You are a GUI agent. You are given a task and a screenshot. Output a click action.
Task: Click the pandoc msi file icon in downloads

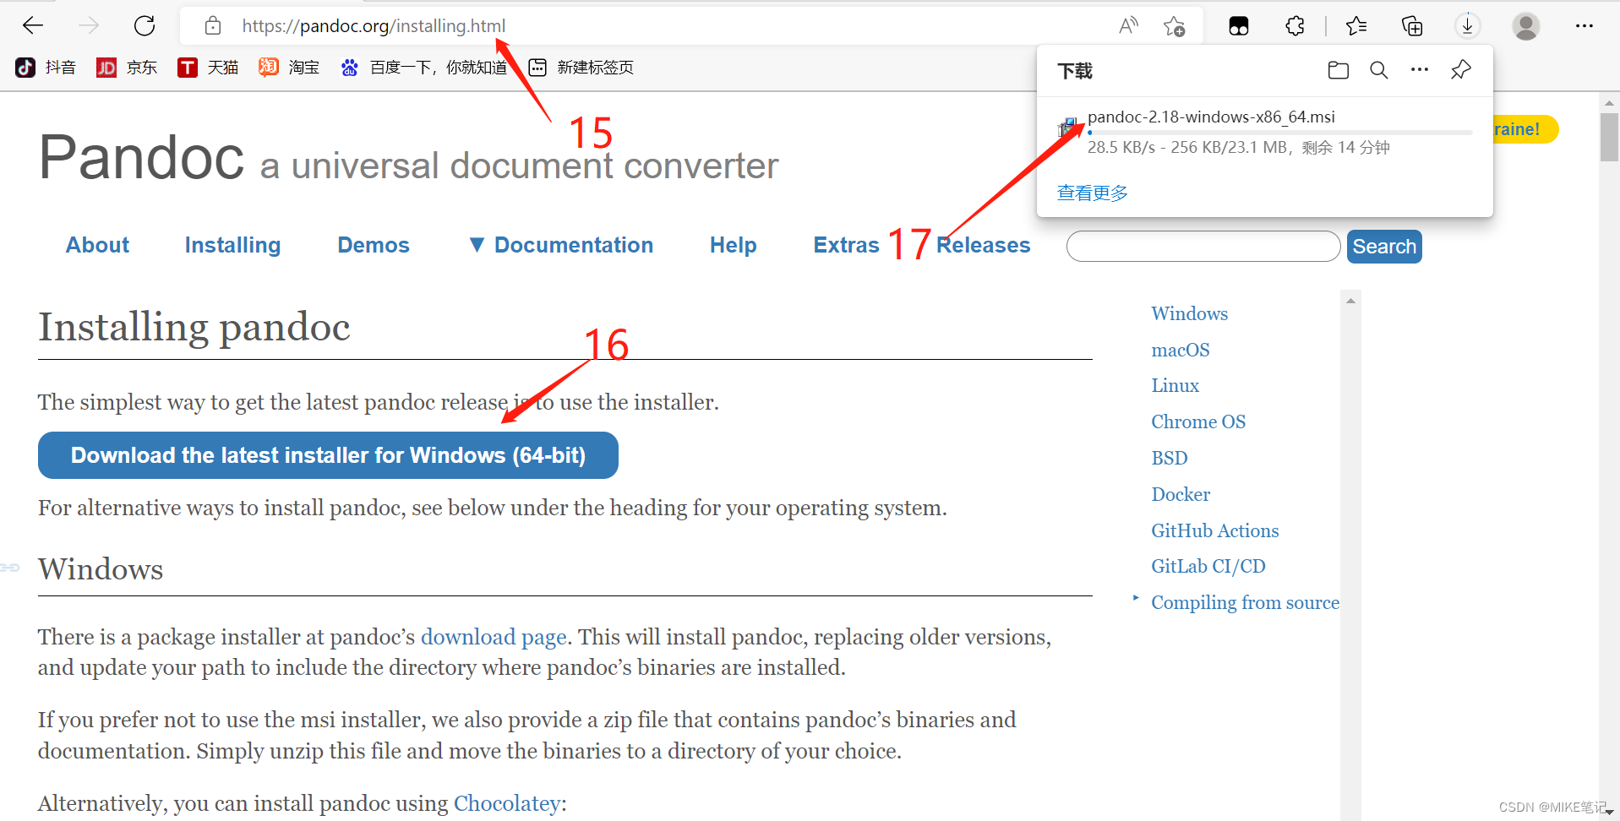click(1068, 128)
